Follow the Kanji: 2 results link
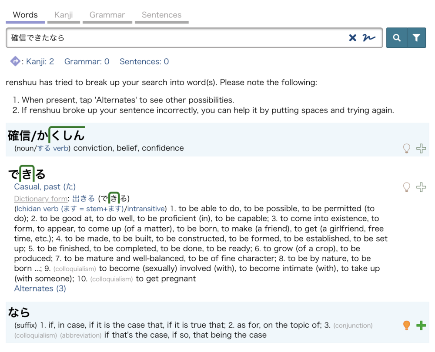Image resolution: width=435 pixels, height=352 pixels. [40, 62]
